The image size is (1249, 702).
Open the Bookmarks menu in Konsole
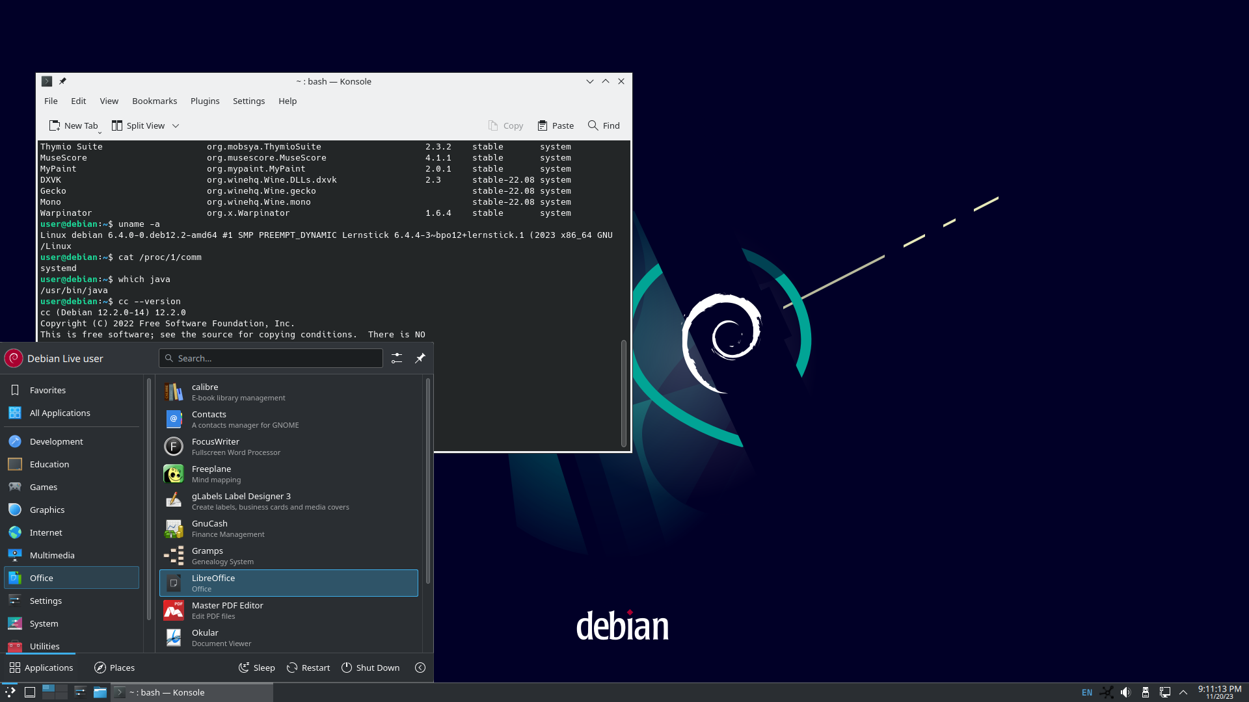pos(154,101)
